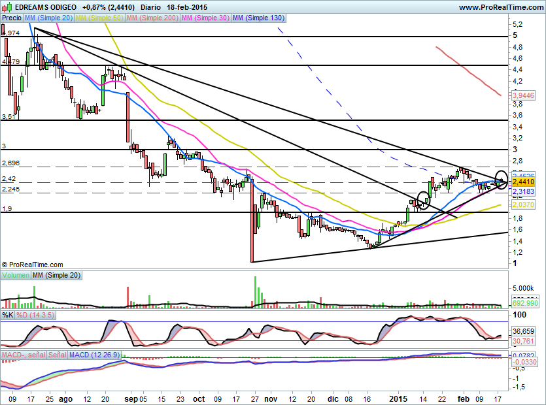Click the 3,51 horizontal level label
The image size is (546, 405).
[9, 117]
